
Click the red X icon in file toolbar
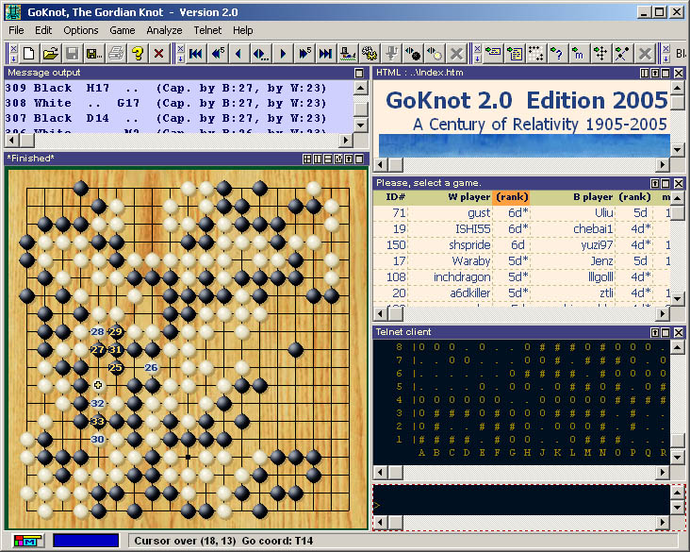[159, 54]
